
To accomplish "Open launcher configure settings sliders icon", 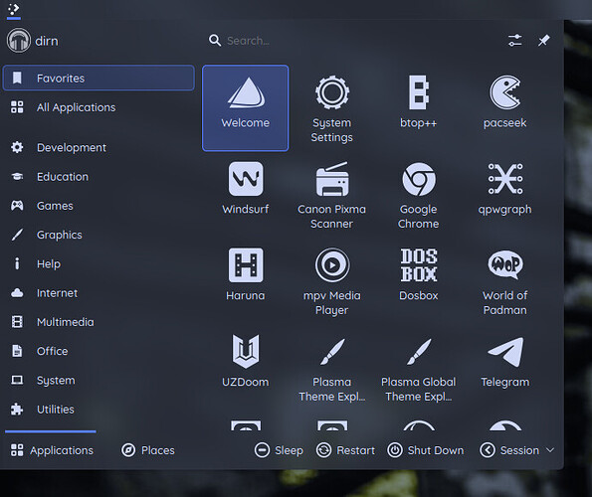I will (x=515, y=41).
